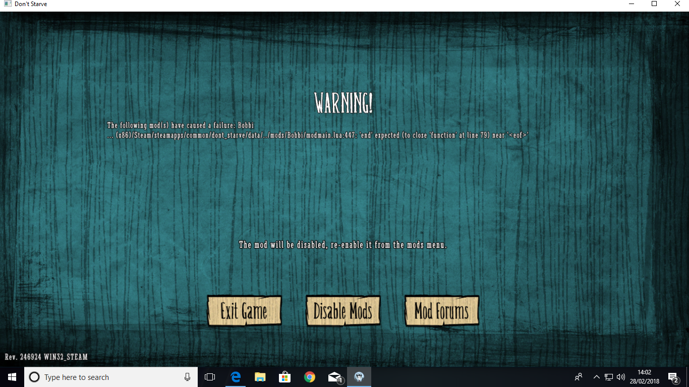This screenshot has height=387, width=689.
Task: Close the Don't Starve window
Action: 677,4
